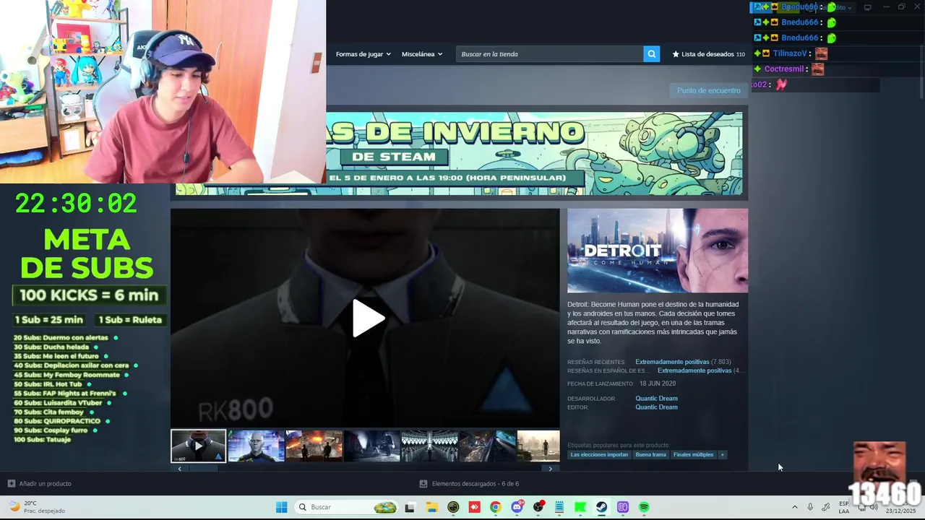Select the 'Las elecciones importan' tag
Screen dimensions: 925x520
tap(599, 455)
